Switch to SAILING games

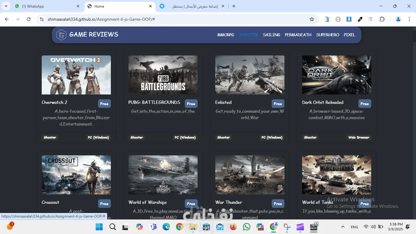pos(271,35)
